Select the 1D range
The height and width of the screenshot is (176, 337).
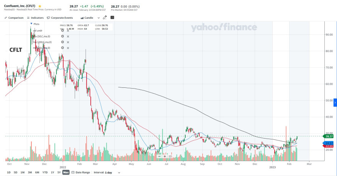tap(9, 172)
